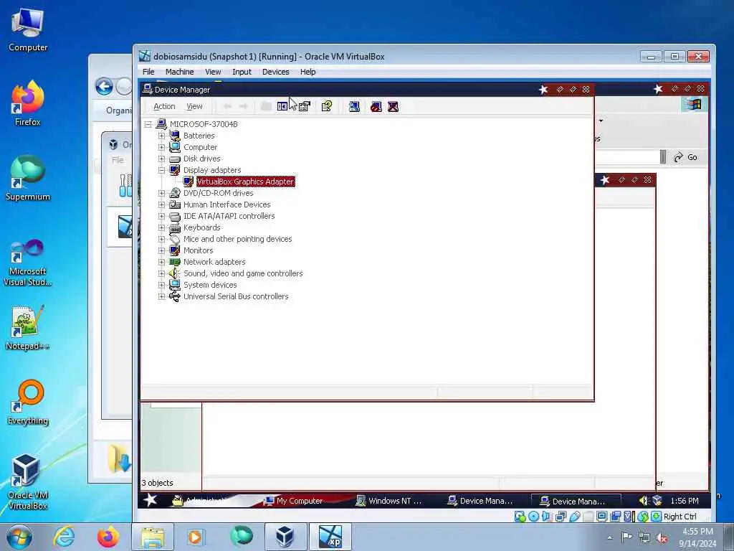This screenshot has width=734, height=551.
Task: Click the host clock showing 4:55 PM
Action: [x=697, y=532]
